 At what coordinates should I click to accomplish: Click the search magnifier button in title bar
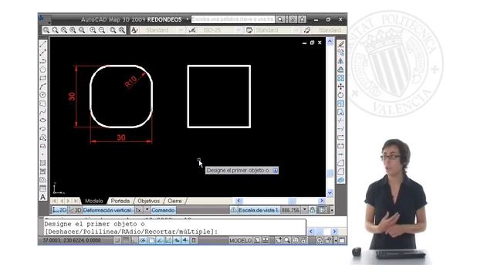pyautogui.click(x=280, y=19)
